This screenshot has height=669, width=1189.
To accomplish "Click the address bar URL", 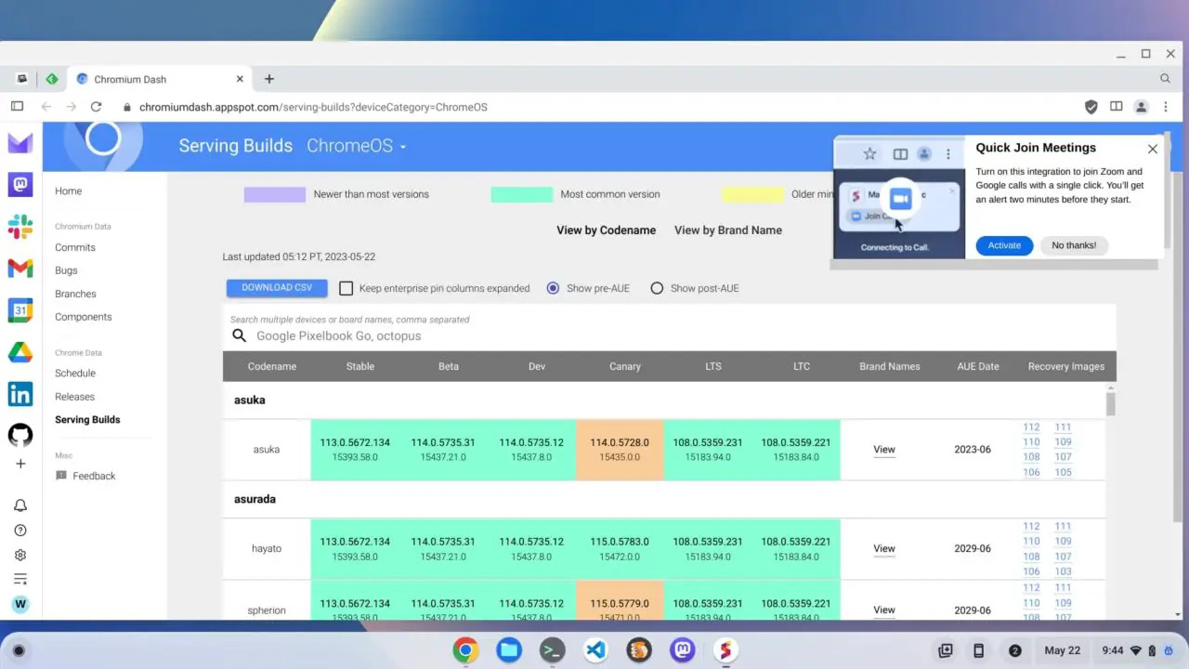I will (x=313, y=107).
